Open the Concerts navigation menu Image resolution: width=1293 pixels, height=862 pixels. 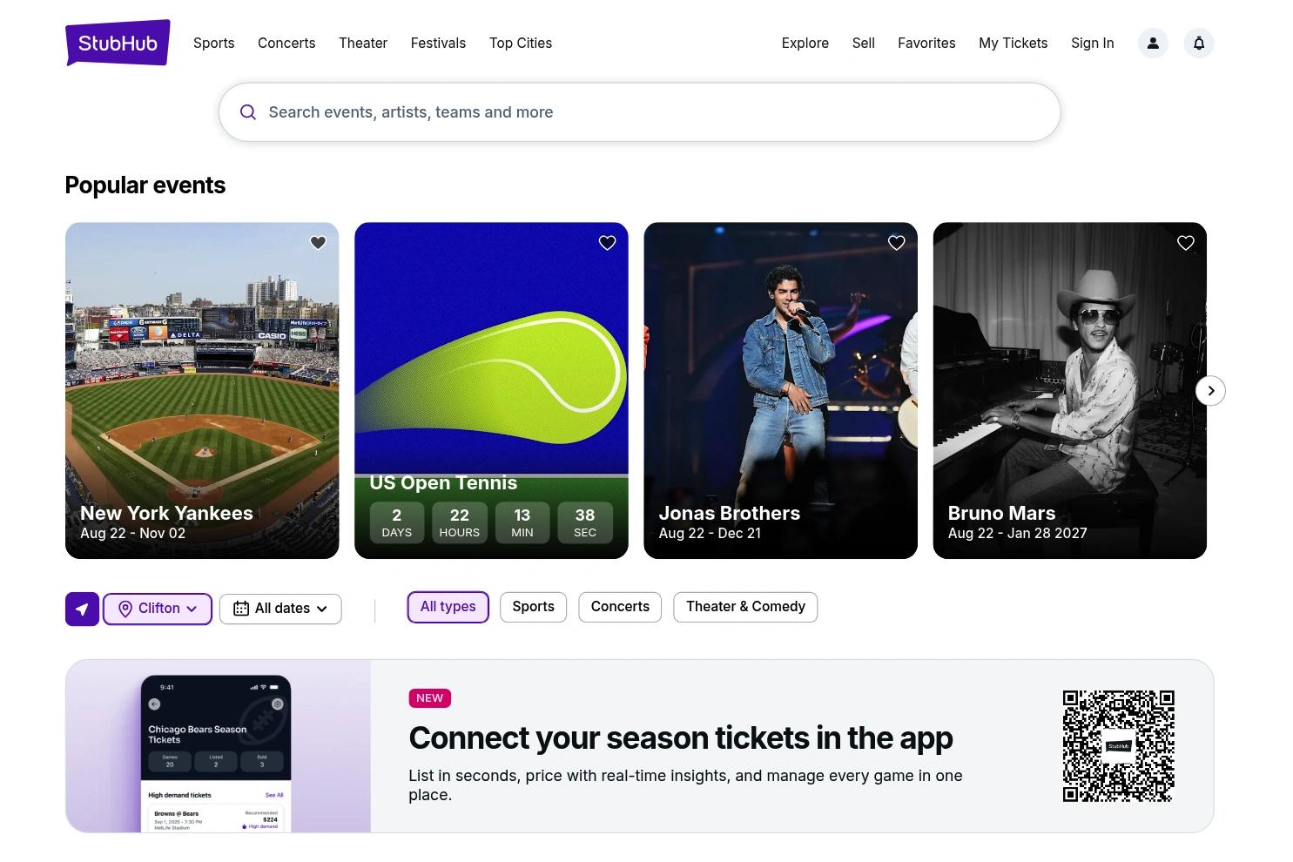click(x=286, y=43)
